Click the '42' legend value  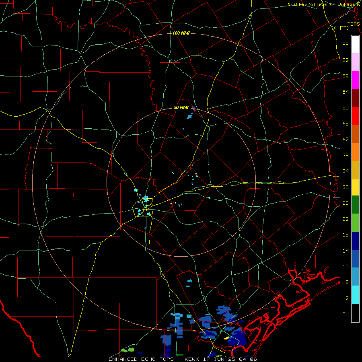pos(346,140)
